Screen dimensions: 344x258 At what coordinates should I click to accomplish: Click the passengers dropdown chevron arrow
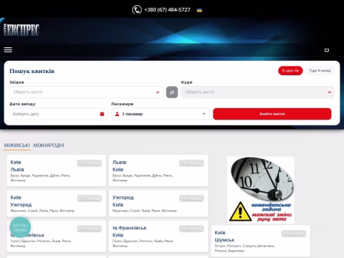pos(204,114)
